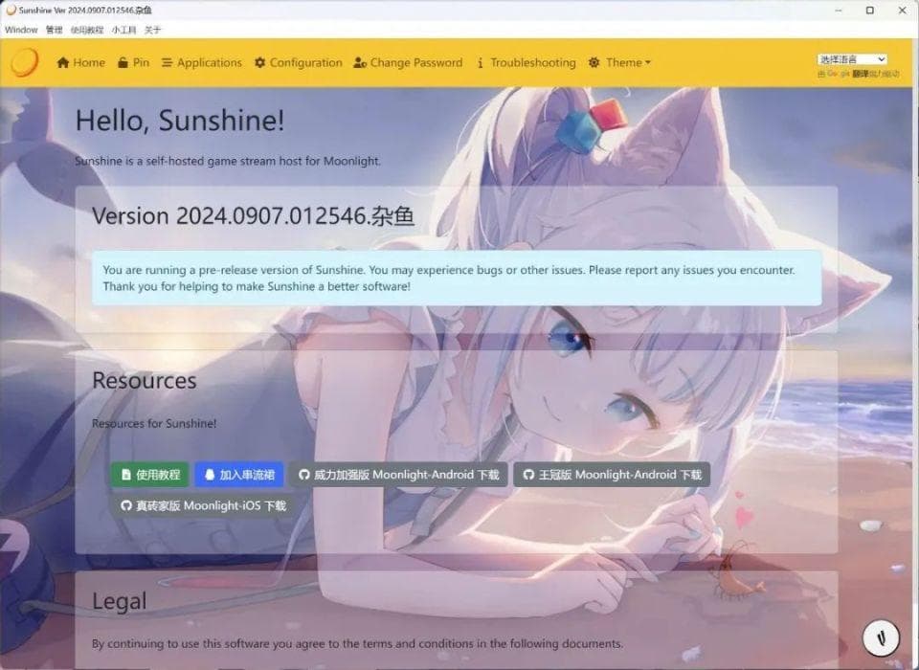Open the Troubleshooting page
The width and height of the screenshot is (919, 670).
click(x=527, y=63)
